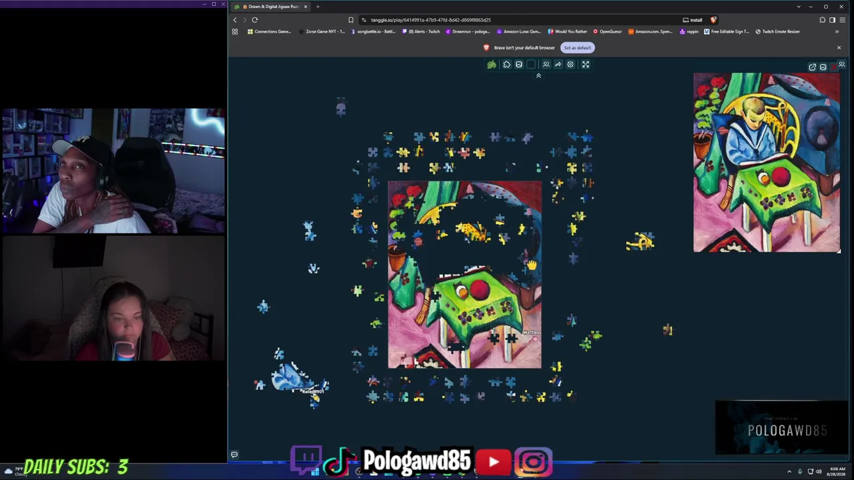Screen dimensions: 854x480
Task: Open the Alerts - Twitch bookmark
Action: coord(421,31)
